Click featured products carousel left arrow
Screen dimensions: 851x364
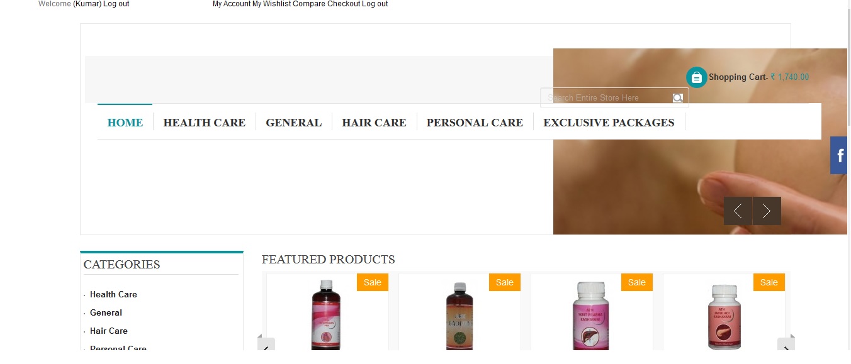(266, 346)
